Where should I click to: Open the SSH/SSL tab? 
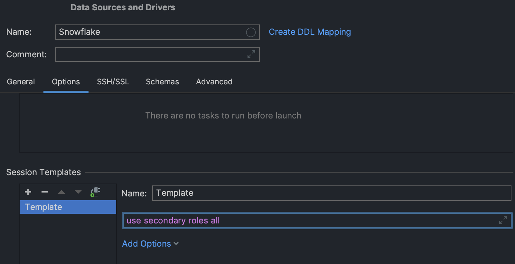click(x=113, y=82)
